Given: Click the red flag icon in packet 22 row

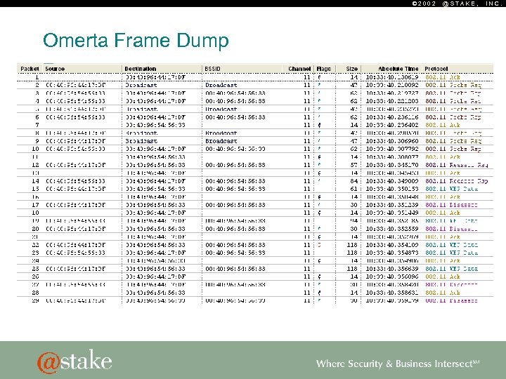Looking at the screenshot, I should [x=320, y=245].
